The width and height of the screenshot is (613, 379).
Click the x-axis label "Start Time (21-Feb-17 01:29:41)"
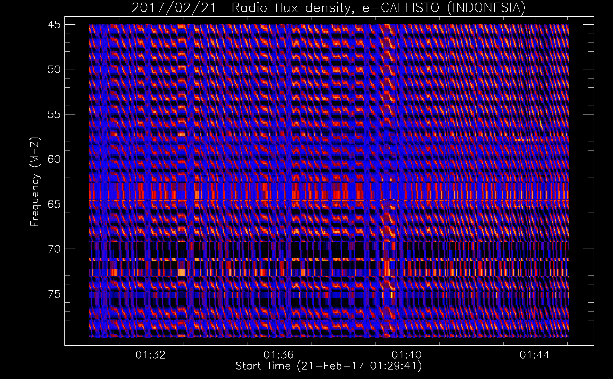pyautogui.click(x=328, y=366)
